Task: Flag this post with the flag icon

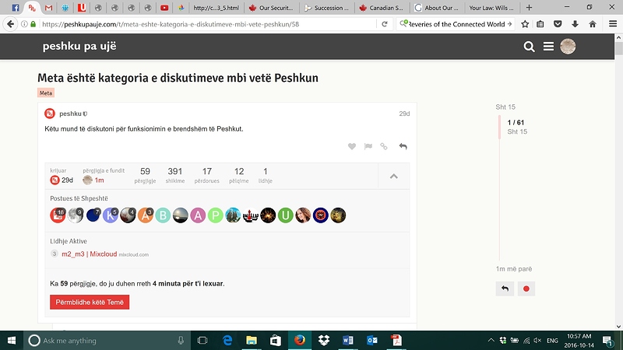Action: coord(368,146)
